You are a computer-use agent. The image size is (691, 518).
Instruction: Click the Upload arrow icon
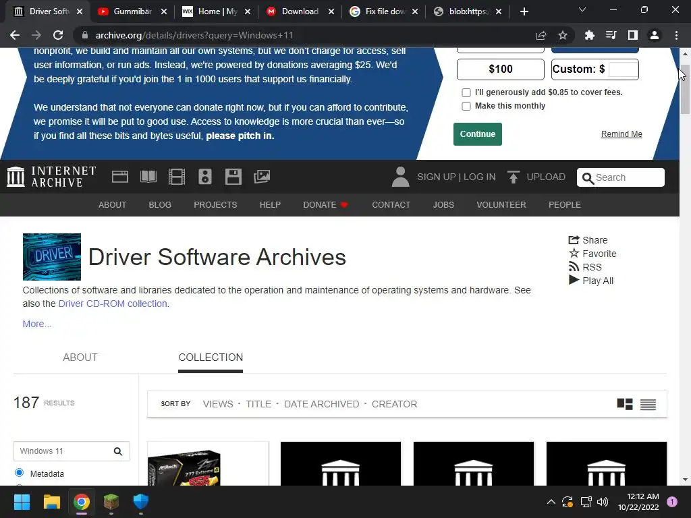(x=514, y=177)
